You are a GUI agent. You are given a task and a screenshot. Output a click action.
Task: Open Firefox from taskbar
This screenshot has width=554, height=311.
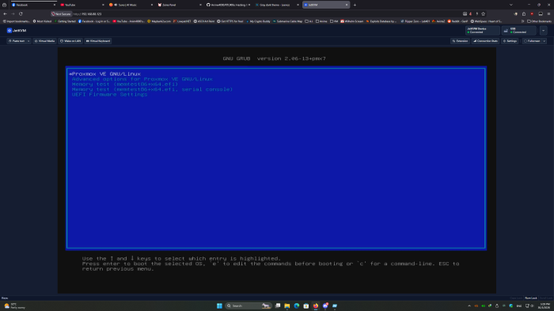pyautogui.click(x=316, y=305)
